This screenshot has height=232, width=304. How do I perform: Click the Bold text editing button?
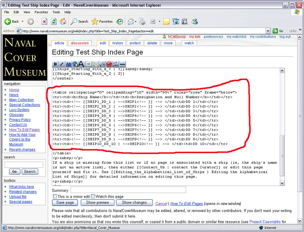coord(55,64)
